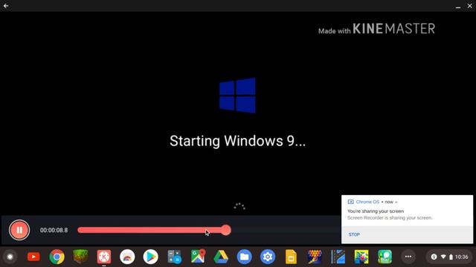Launch Google Chrome from the shelf
476x267 pixels.
pyautogui.click(x=57, y=257)
